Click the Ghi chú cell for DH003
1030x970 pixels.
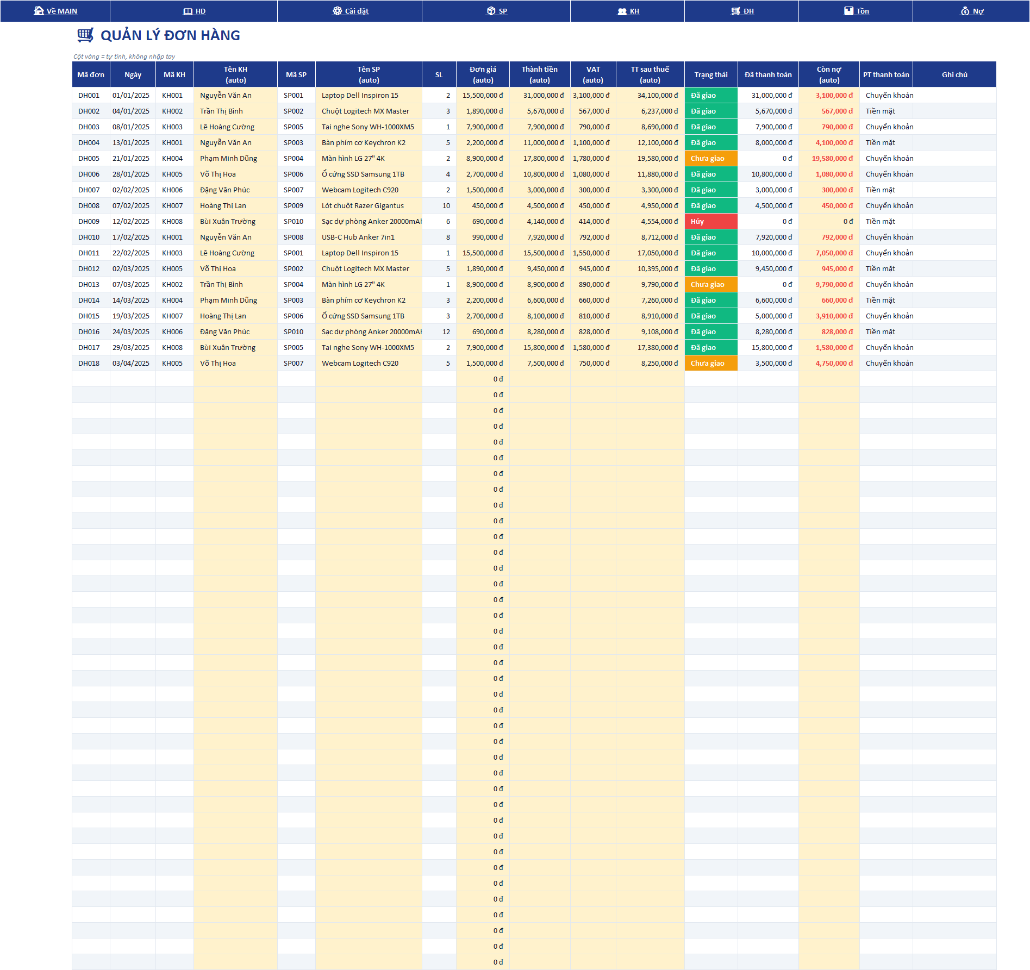pyautogui.click(x=954, y=127)
